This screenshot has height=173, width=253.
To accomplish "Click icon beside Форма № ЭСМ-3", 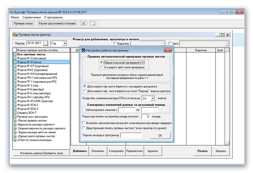I will pyautogui.click(x=15, y=109).
